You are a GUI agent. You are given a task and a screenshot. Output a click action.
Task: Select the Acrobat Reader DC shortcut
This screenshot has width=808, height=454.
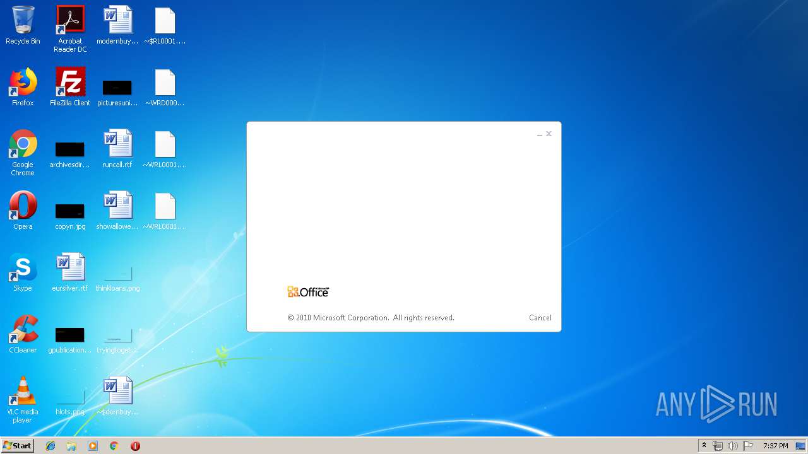coord(70,29)
